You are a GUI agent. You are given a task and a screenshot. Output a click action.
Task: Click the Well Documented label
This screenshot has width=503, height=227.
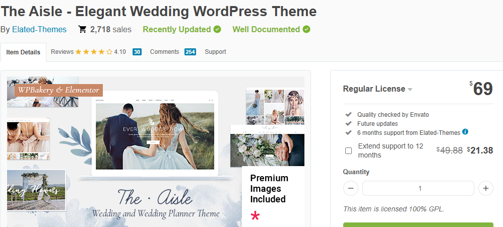pos(266,30)
